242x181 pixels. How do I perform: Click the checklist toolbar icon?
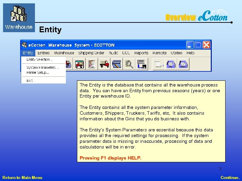(92, 64)
